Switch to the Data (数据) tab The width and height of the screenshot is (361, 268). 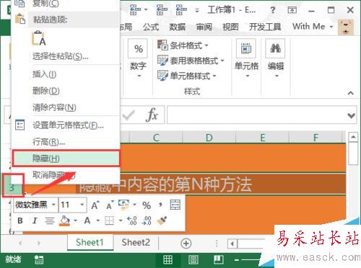coord(178,27)
